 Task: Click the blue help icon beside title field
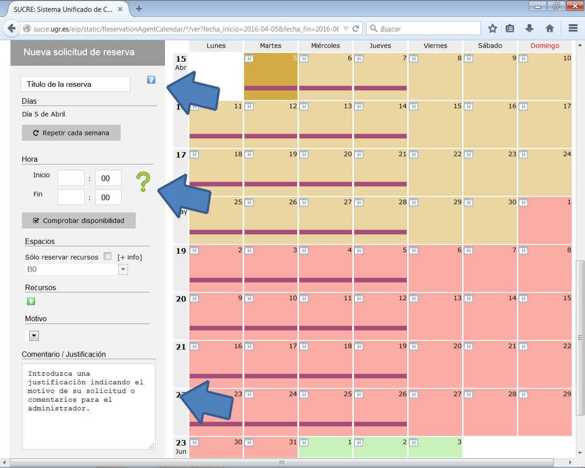151,80
